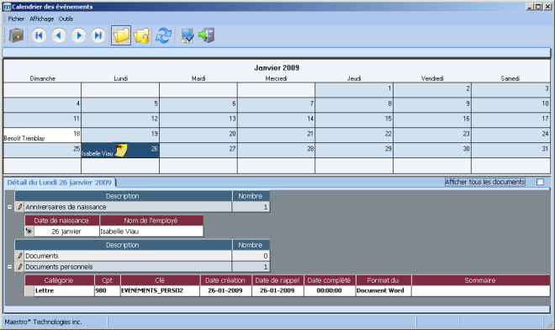This screenshot has height=330, width=555.
Task: Select calendar day 20 cell
Action: (x=198, y=136)
